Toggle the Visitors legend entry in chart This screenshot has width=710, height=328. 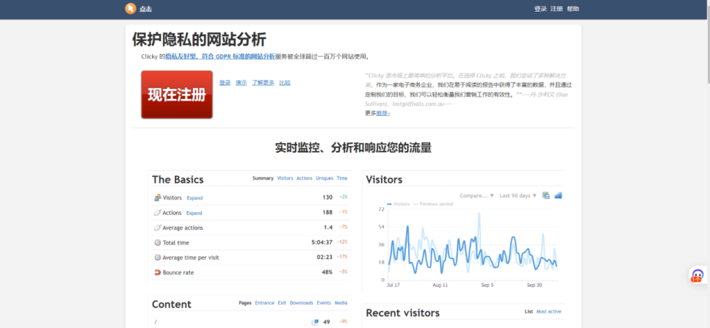398,204
